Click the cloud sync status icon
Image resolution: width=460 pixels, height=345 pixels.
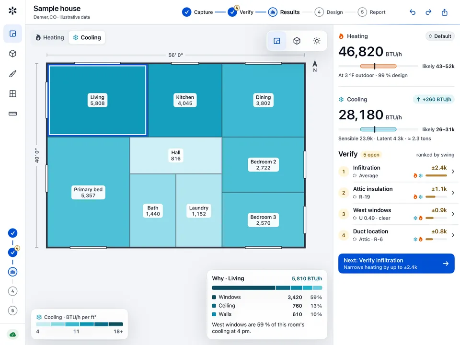coord(12,334)
